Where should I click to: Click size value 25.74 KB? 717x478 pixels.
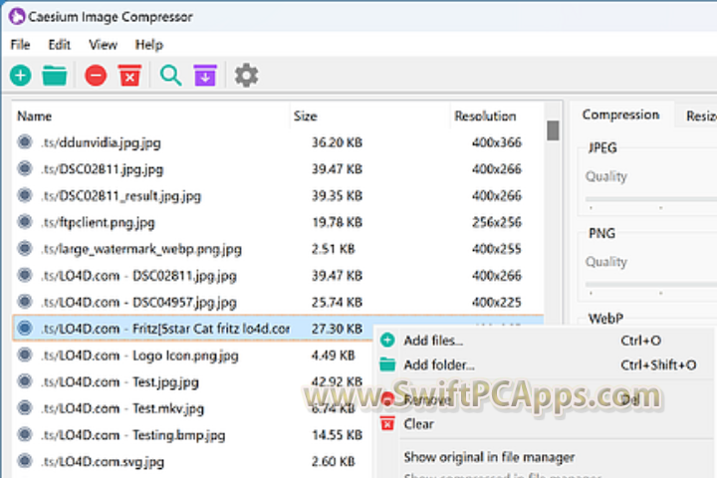[x=337, y=302]
